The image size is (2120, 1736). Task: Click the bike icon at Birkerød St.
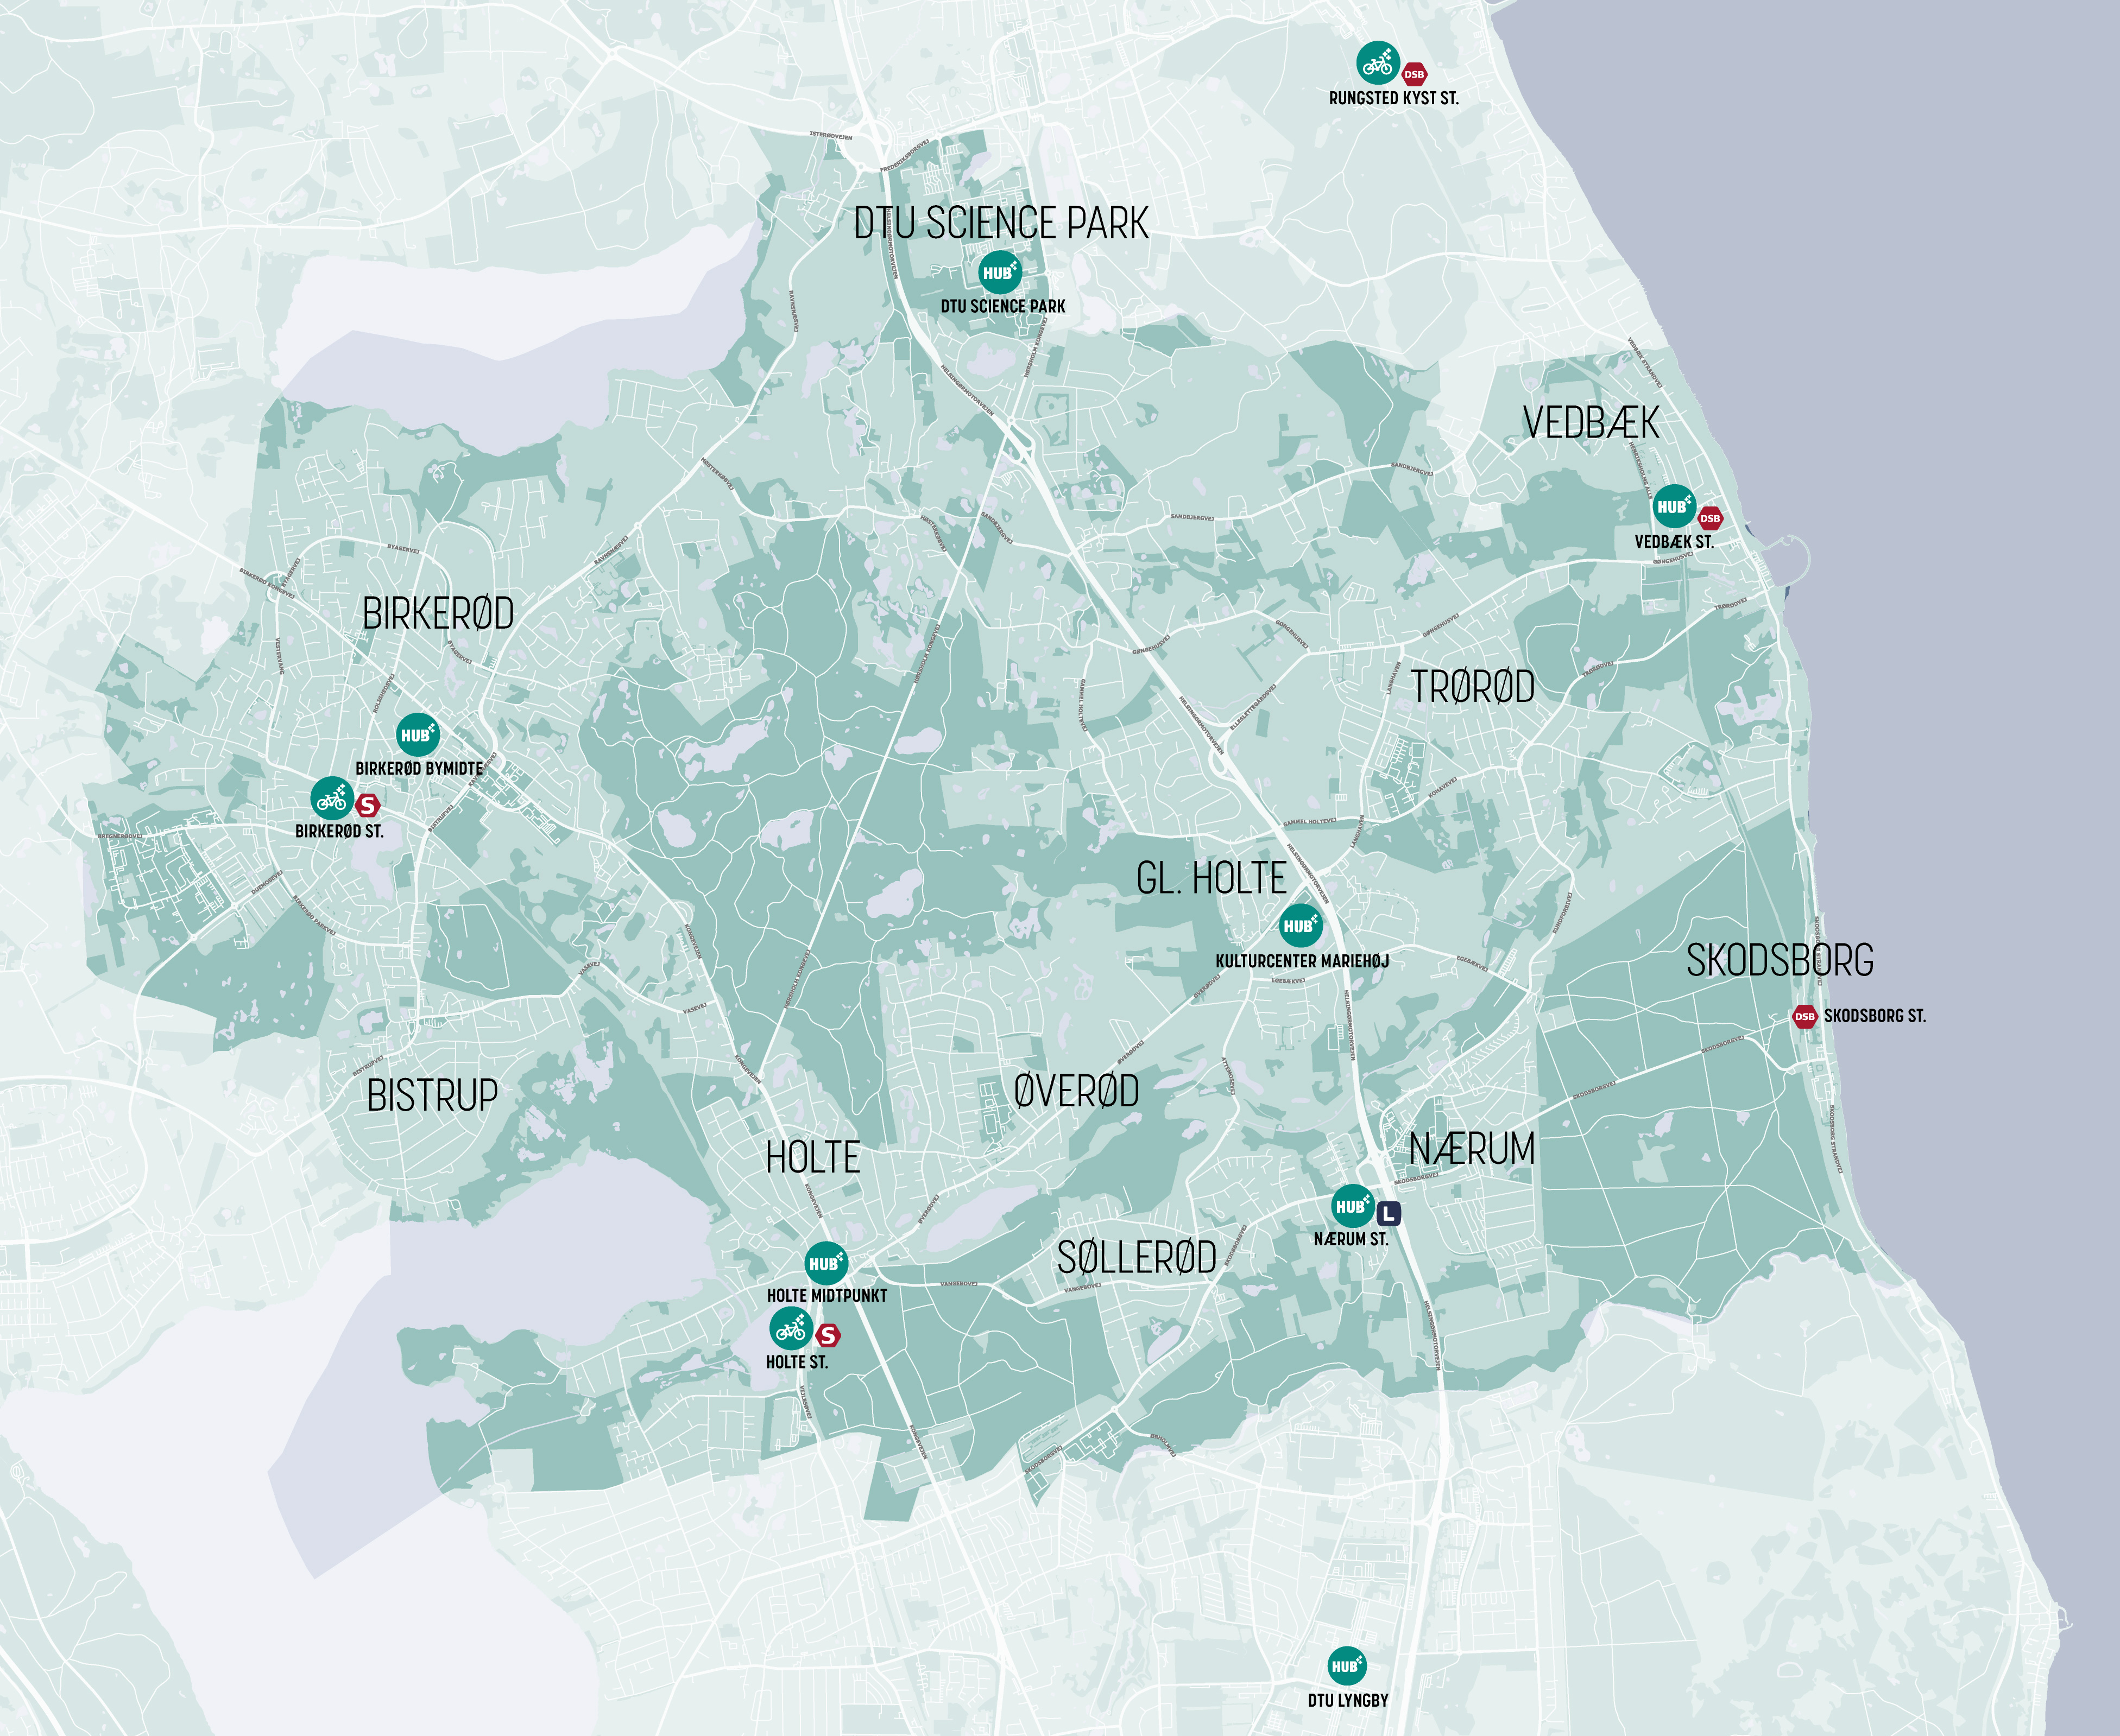(332, 798)
